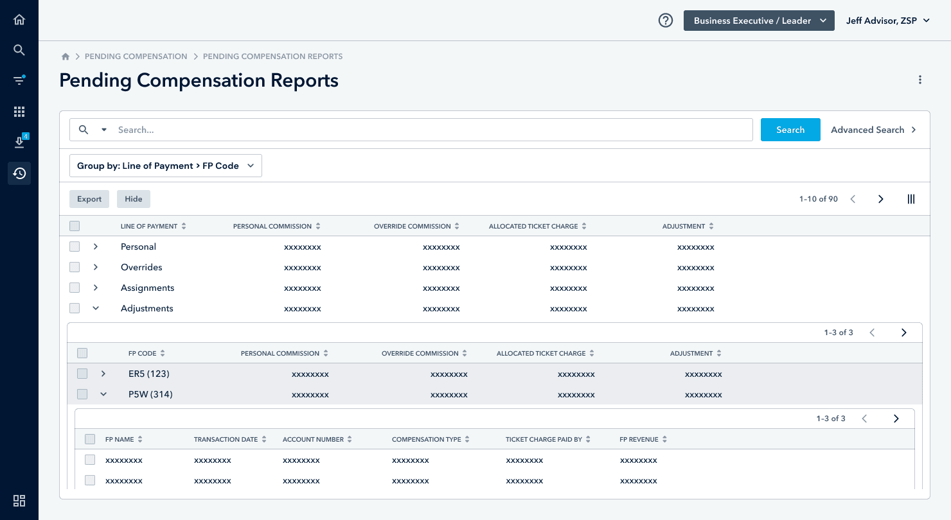Viewport: 951px width, 520px height.
Task: Open the Business Executive / Leader role menu
Action: click(759, 21)
